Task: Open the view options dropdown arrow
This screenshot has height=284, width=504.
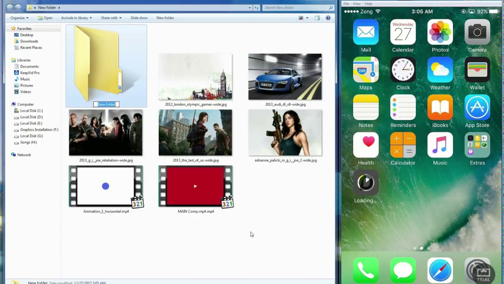Action: (308, 18)
